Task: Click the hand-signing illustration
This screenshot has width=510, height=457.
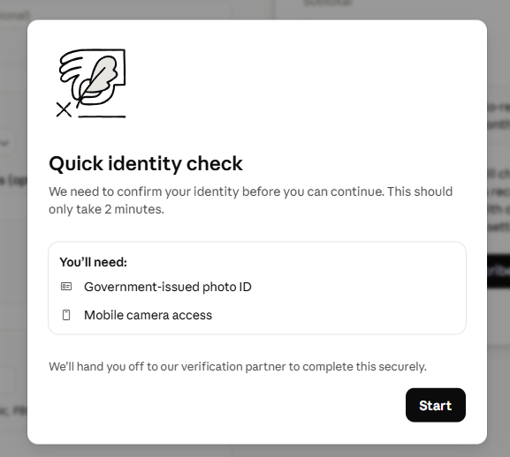Action: pos(91,84)
